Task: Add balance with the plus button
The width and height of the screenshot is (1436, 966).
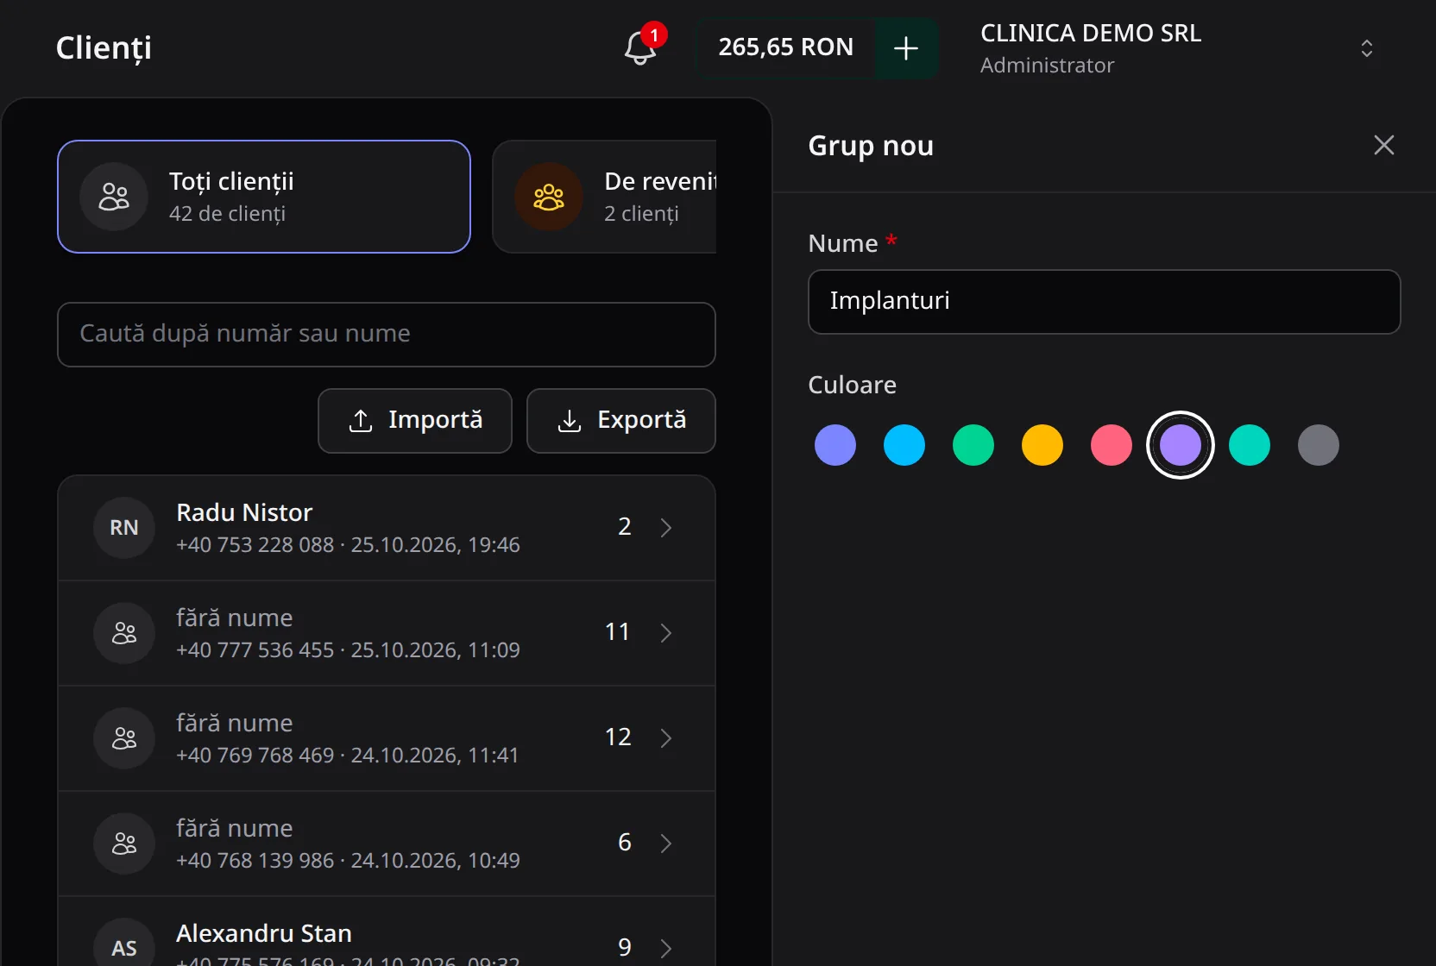Action: [x=906, y=48]
